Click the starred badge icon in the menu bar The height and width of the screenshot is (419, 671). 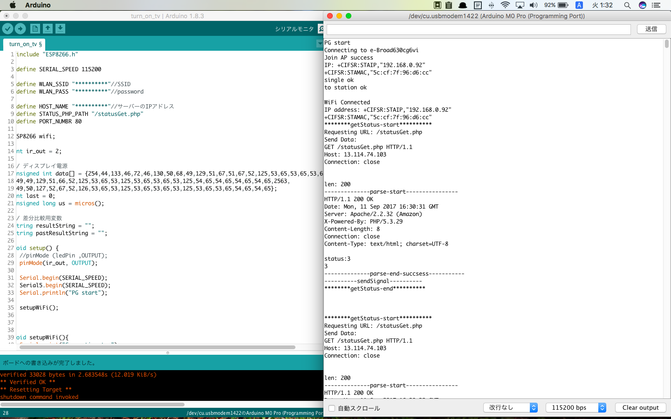click(x=437, y=5)
